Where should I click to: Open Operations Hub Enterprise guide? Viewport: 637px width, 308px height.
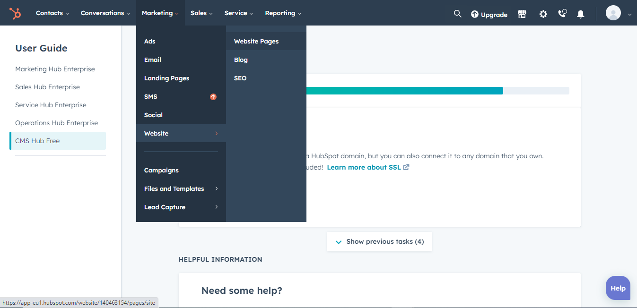click(56, 123)
